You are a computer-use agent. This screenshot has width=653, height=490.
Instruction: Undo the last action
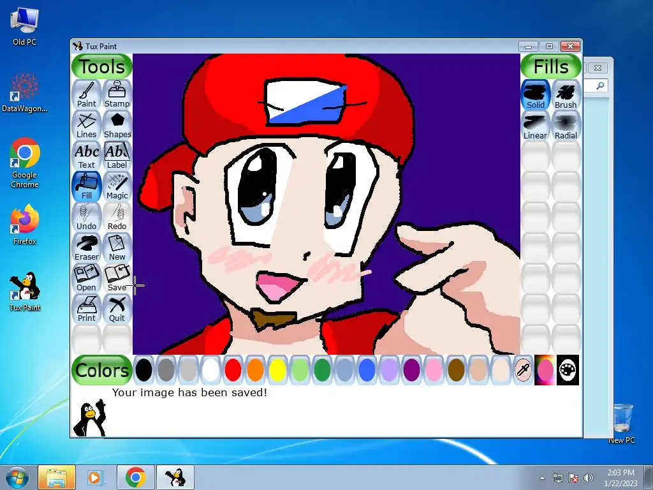tap(87, 217)
